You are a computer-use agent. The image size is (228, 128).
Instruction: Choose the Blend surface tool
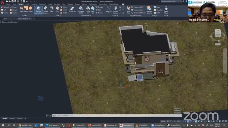coord(21,9)
